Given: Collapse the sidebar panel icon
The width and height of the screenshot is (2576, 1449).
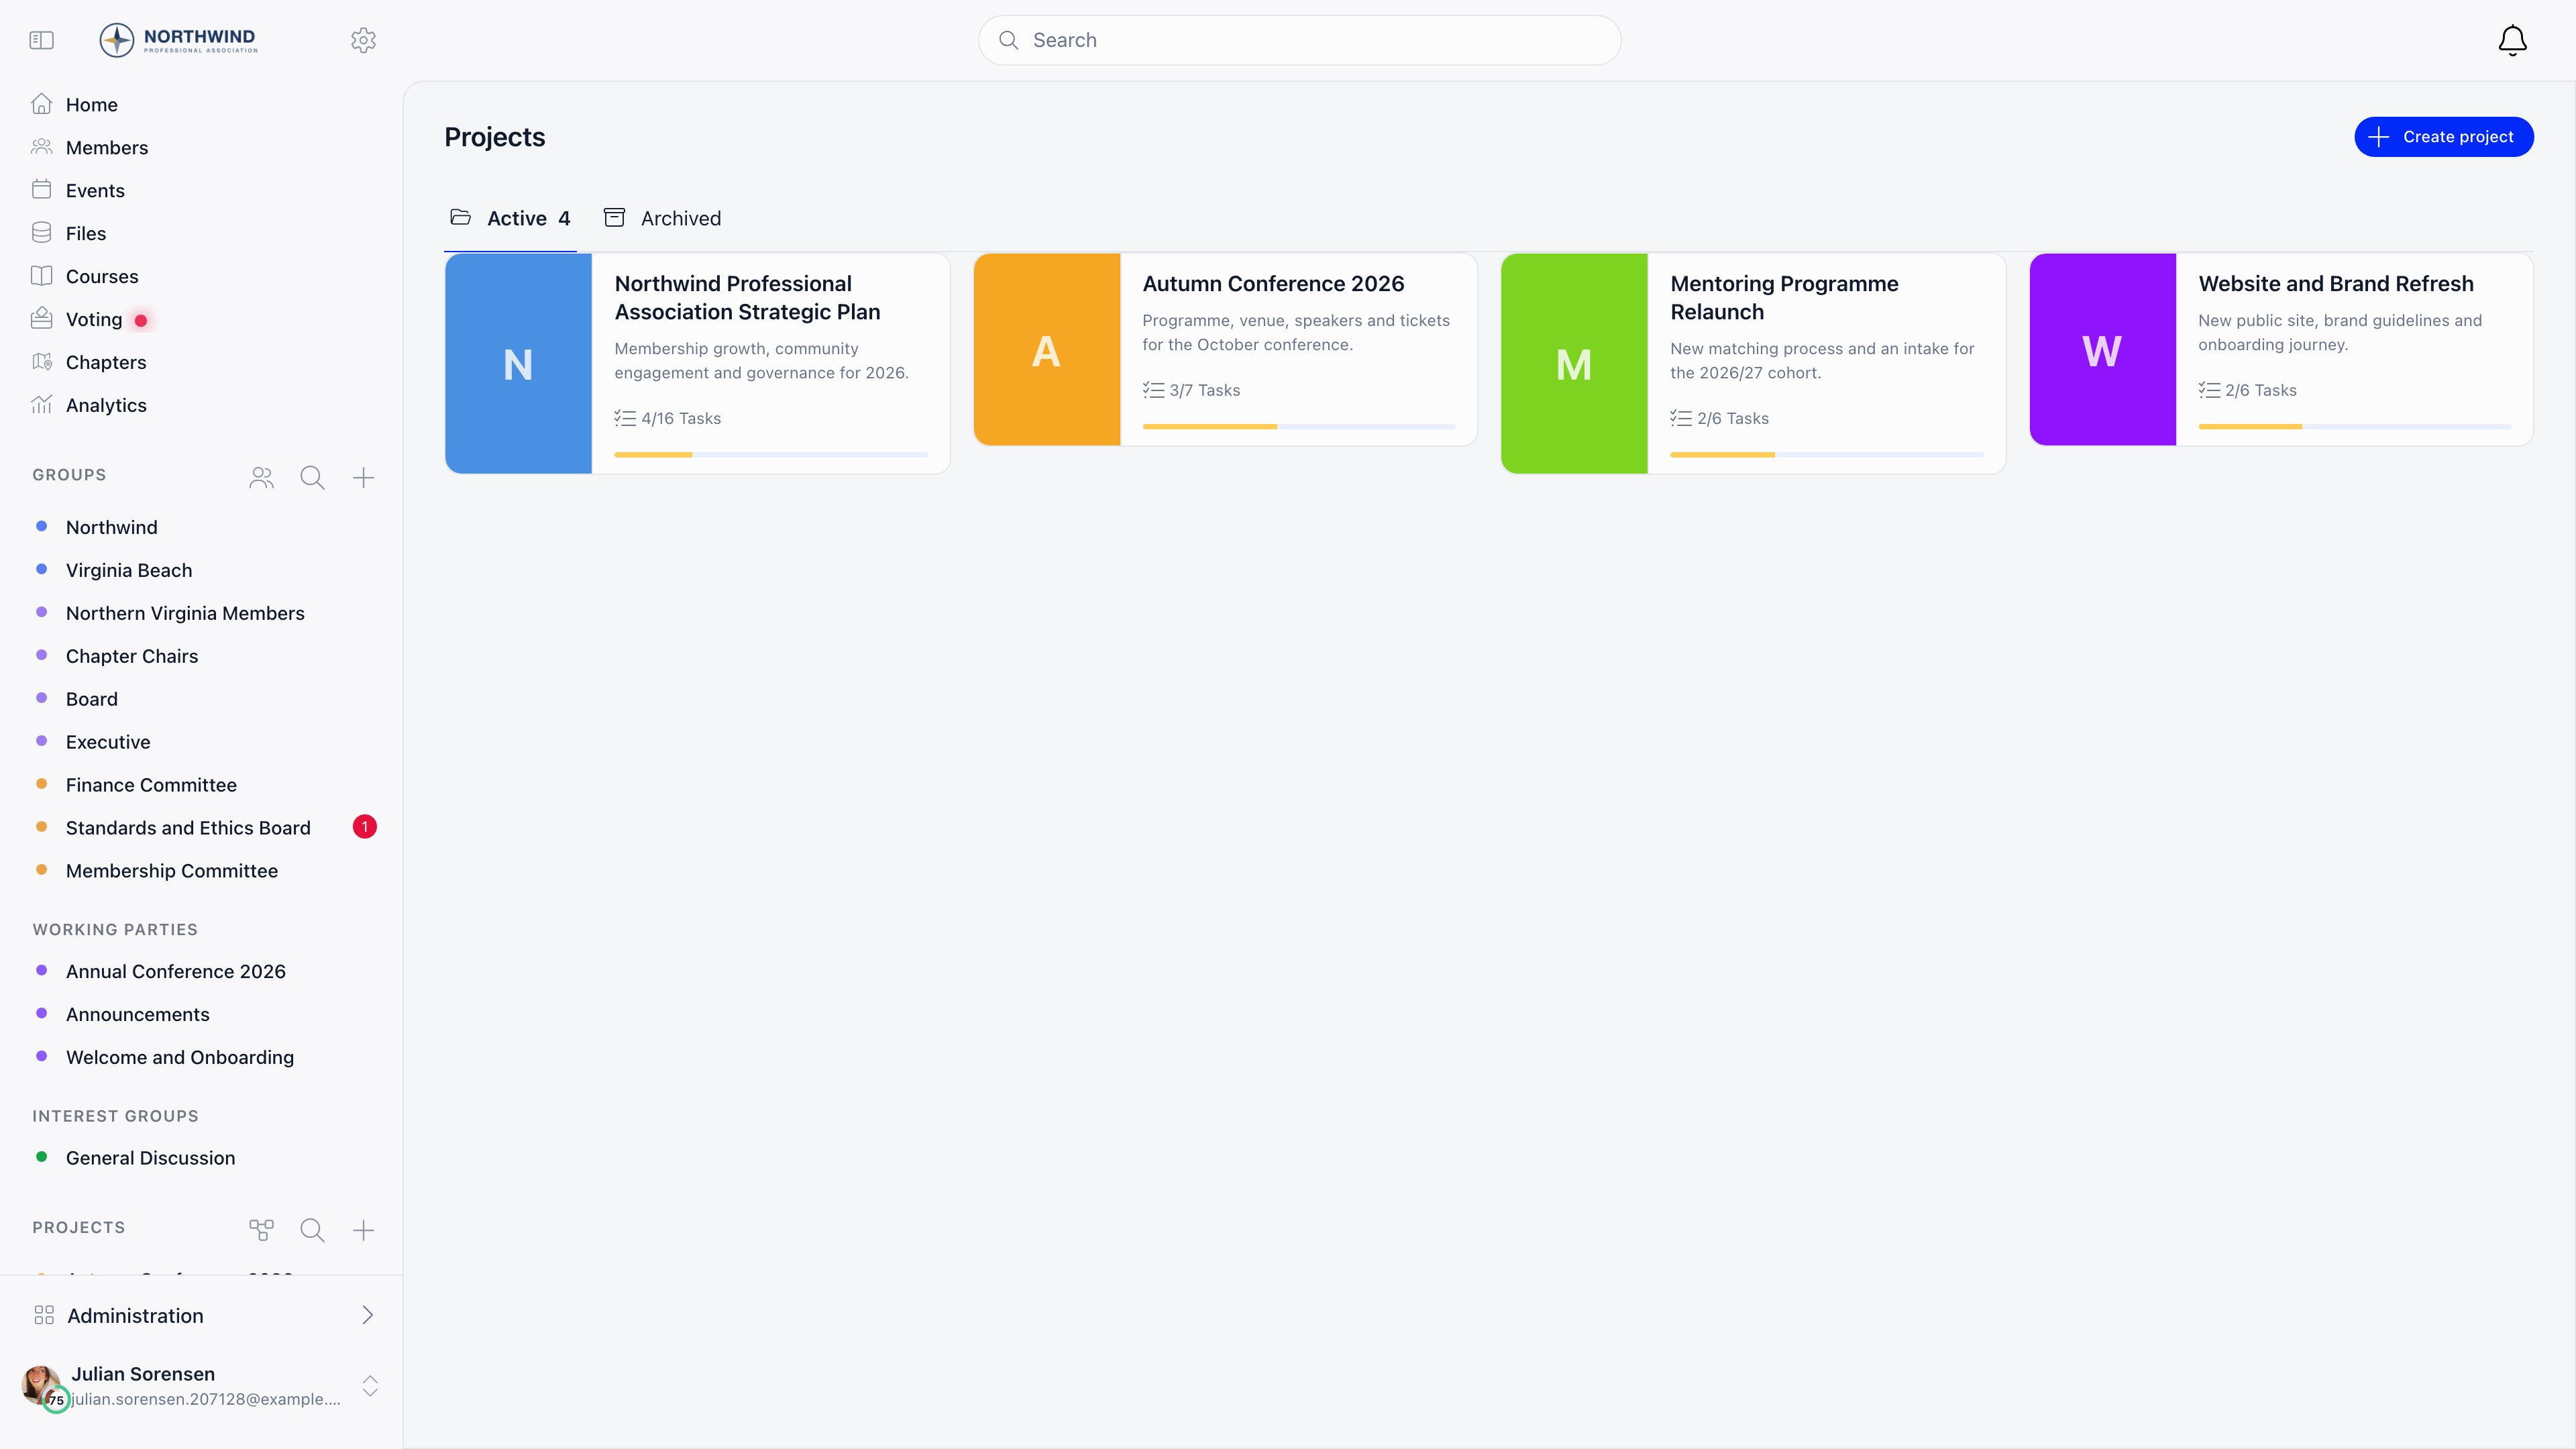Looking at the screenshot, I should point(41,40).
